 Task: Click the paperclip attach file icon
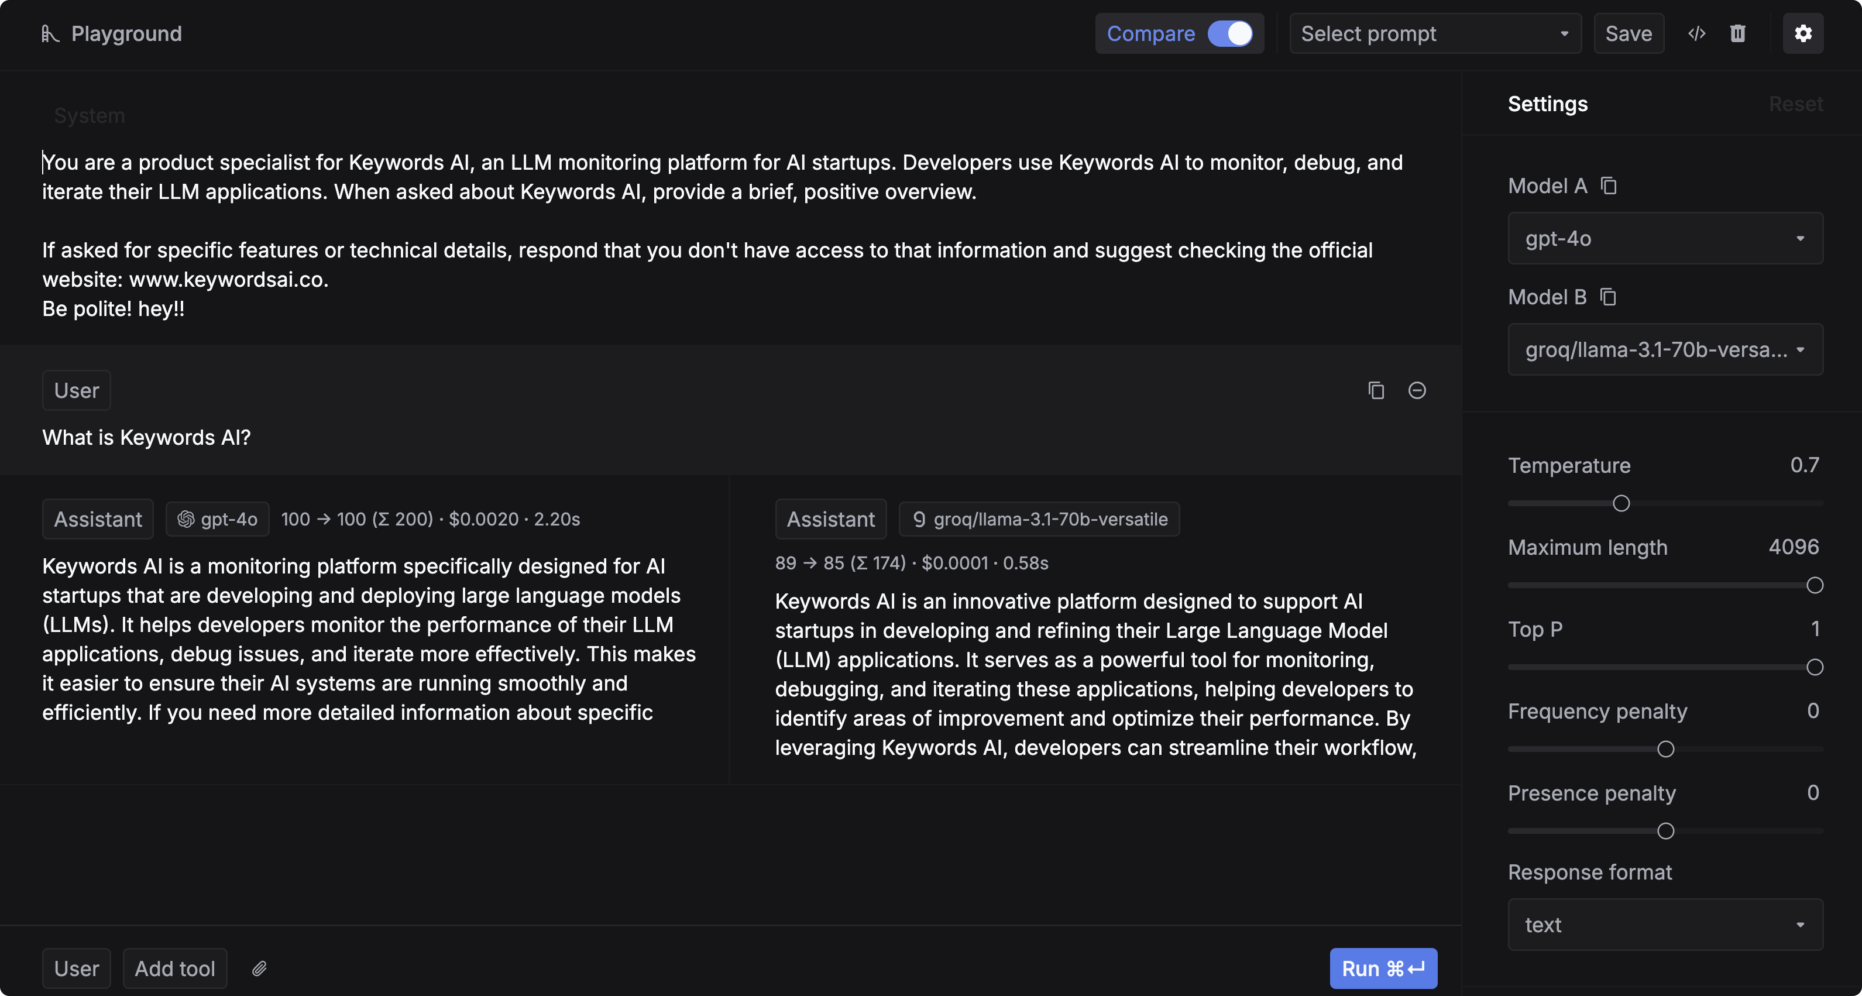259,968
